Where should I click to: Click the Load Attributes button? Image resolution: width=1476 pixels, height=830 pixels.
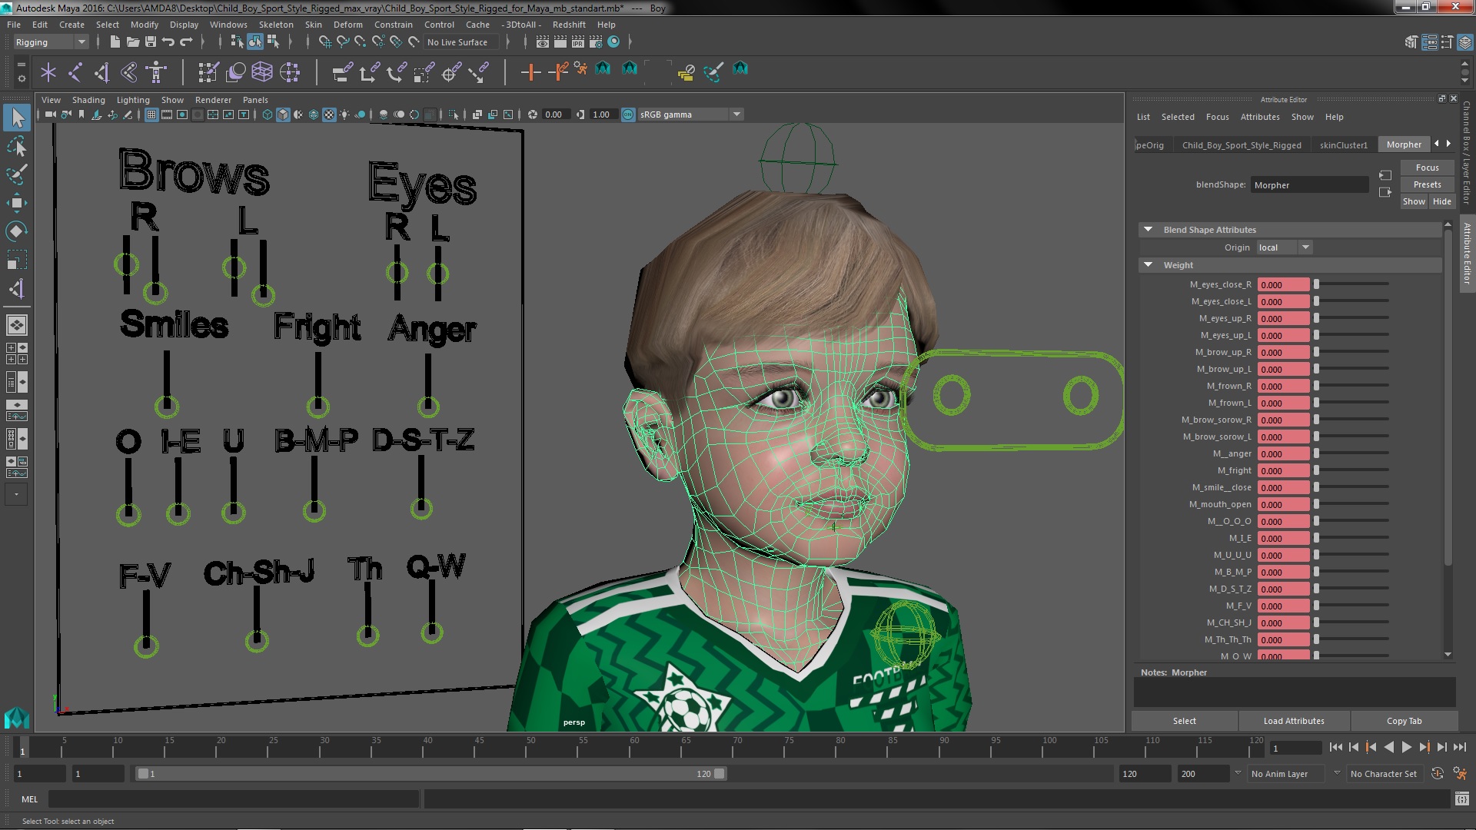point(1294,721)
